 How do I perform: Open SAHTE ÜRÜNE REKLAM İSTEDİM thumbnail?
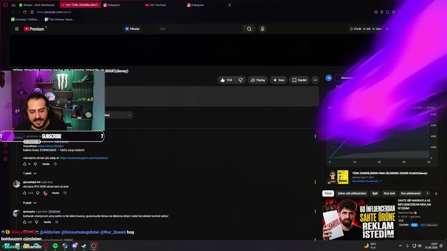pos(359,219)
